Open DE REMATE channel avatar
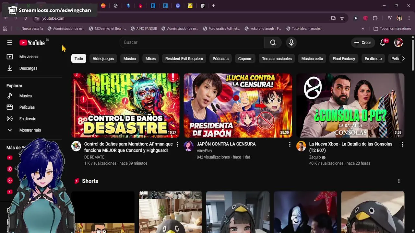 76,146
